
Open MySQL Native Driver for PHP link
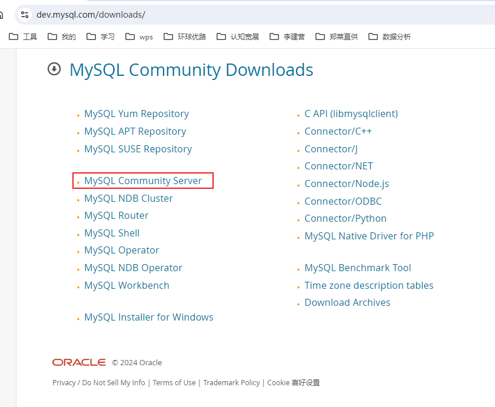[x=369, y=236]
